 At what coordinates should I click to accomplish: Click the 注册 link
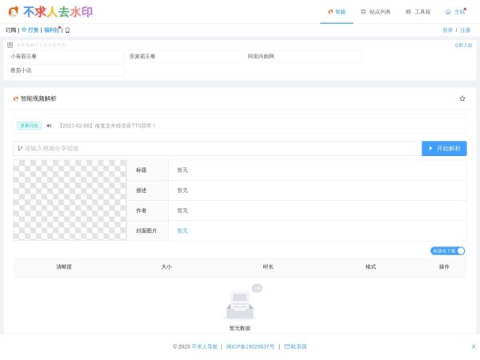(x=465, y=30)
